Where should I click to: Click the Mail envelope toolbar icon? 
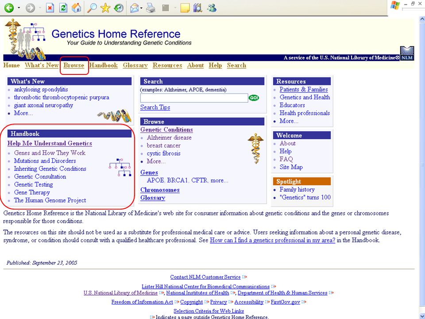(x=135, y=8)
